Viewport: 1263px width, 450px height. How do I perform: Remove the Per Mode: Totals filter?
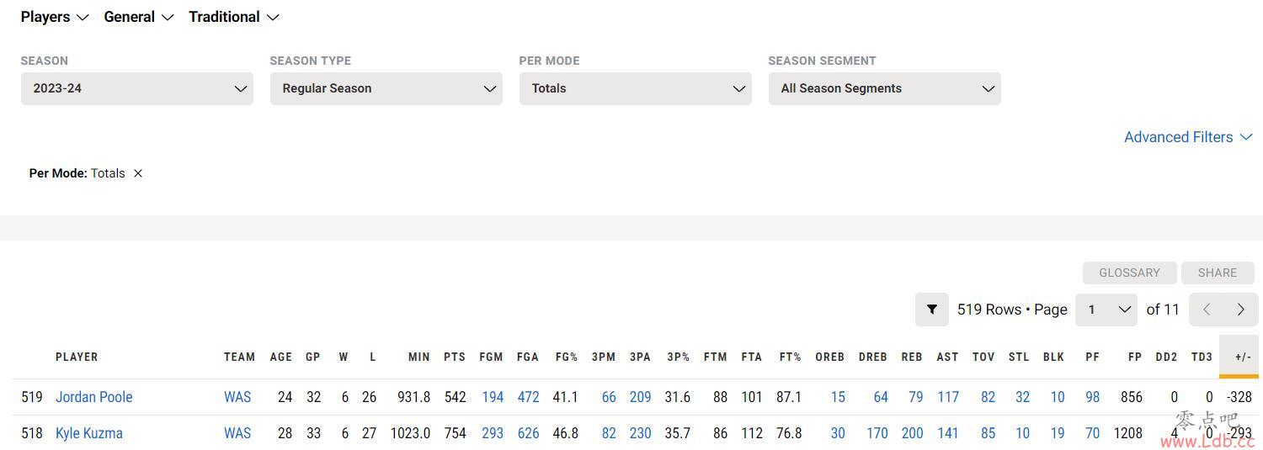pyautogui.click(x=138, y=173)
